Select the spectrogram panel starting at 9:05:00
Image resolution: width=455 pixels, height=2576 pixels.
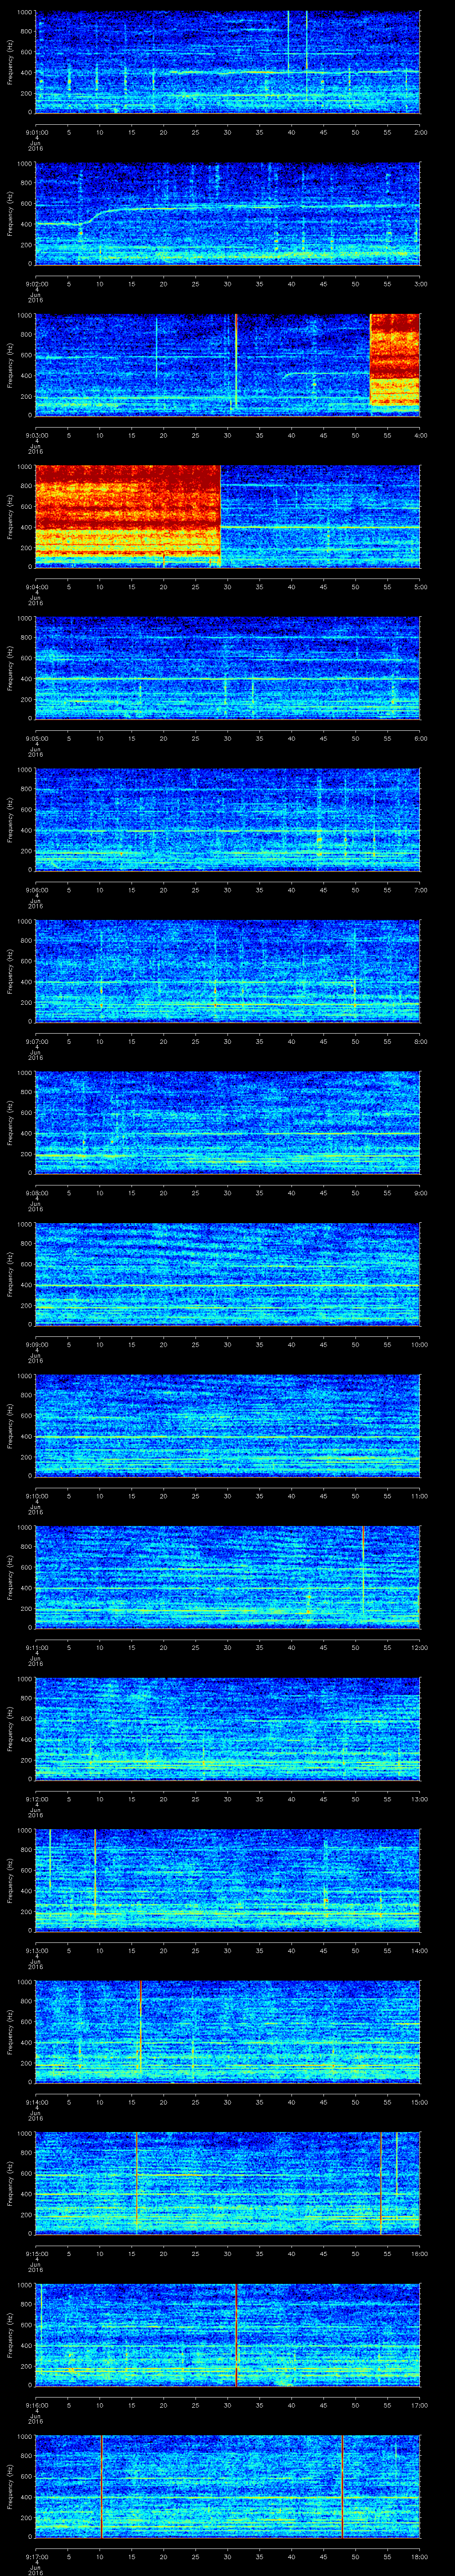227,668
